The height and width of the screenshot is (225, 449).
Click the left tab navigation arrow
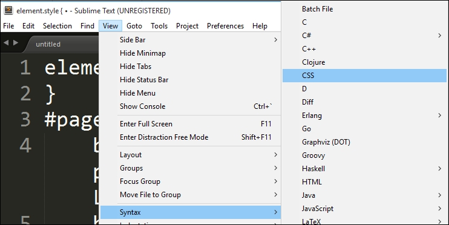coord(6,43)
